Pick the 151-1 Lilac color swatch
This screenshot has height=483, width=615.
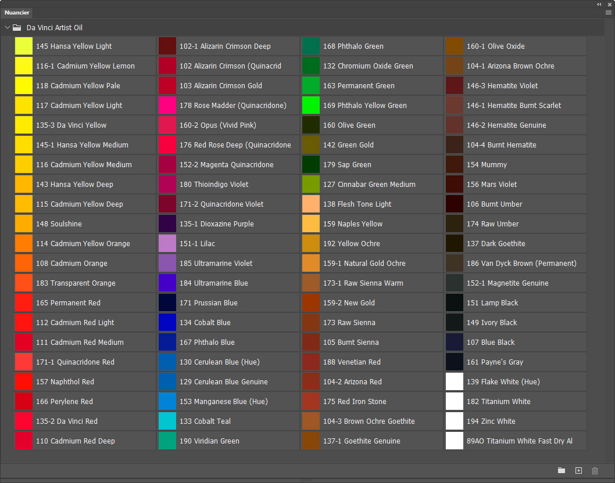pos(167,244)
